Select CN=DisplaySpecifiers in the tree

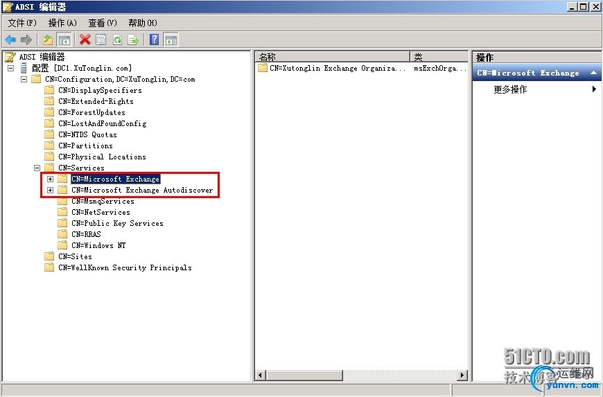pos(100,90)
